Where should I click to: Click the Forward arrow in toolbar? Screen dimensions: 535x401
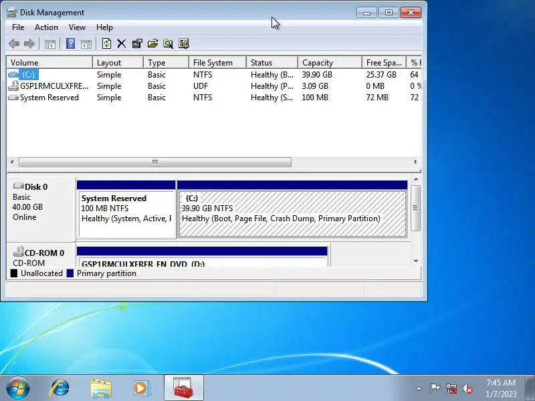pyautogui.click(x=29, y=43)
